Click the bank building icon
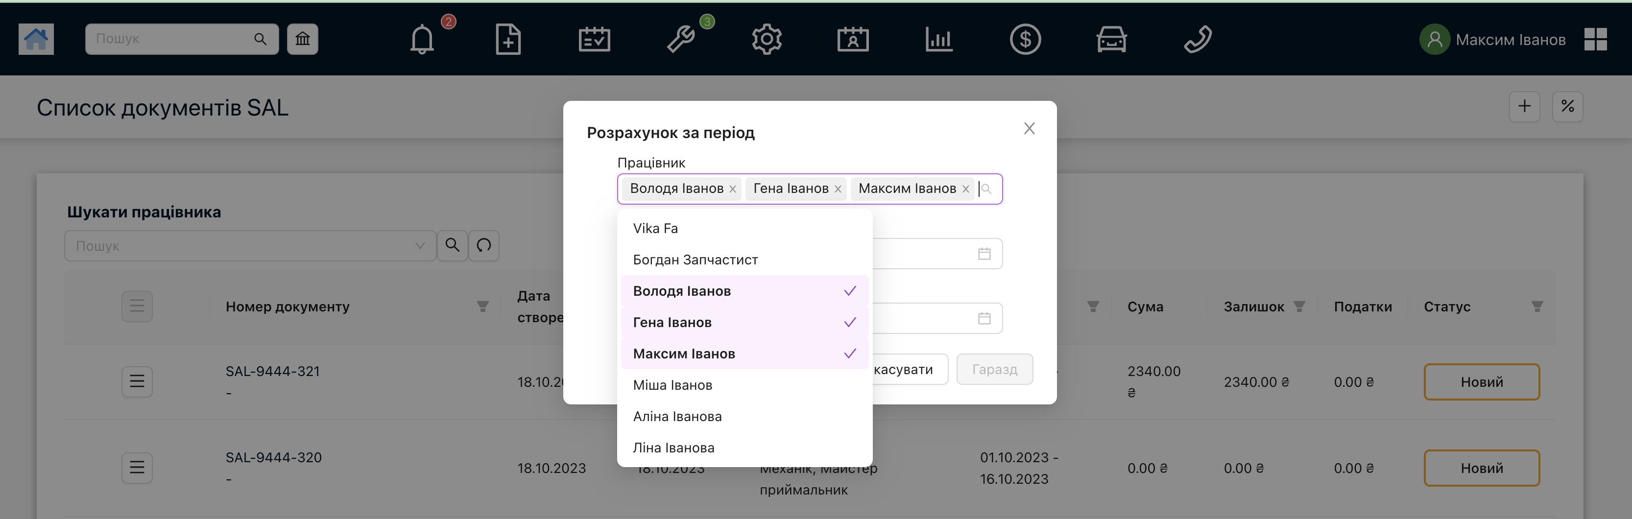This screenshot has height=519, width=1632. click(303, 39)
